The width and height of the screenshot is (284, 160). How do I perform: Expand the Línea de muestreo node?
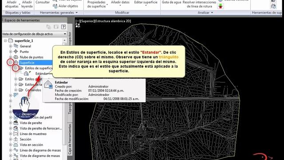coord(11,134)
